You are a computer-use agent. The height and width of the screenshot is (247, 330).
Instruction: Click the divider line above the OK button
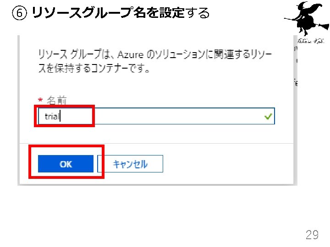click(x=156, y=143)
